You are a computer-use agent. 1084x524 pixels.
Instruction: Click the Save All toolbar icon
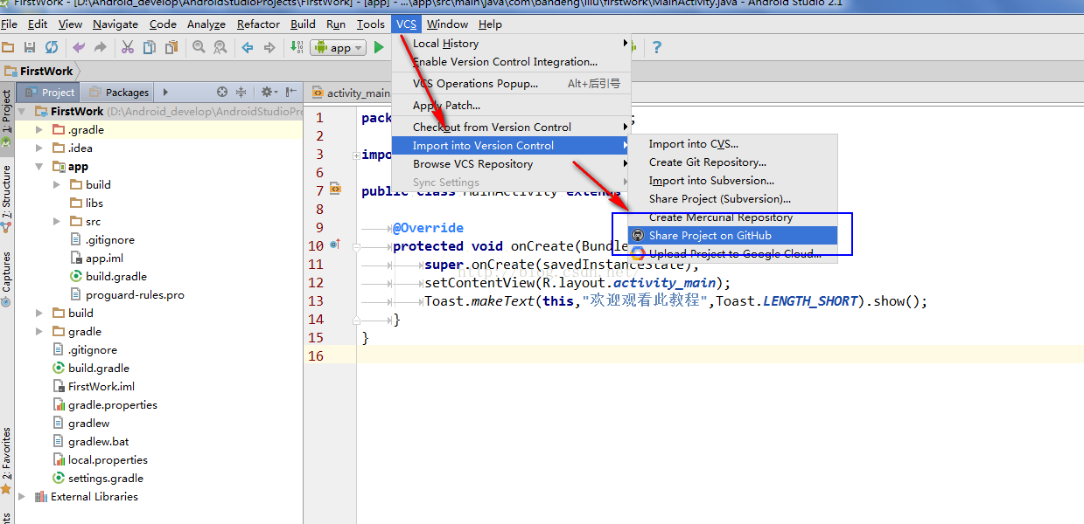30,47
